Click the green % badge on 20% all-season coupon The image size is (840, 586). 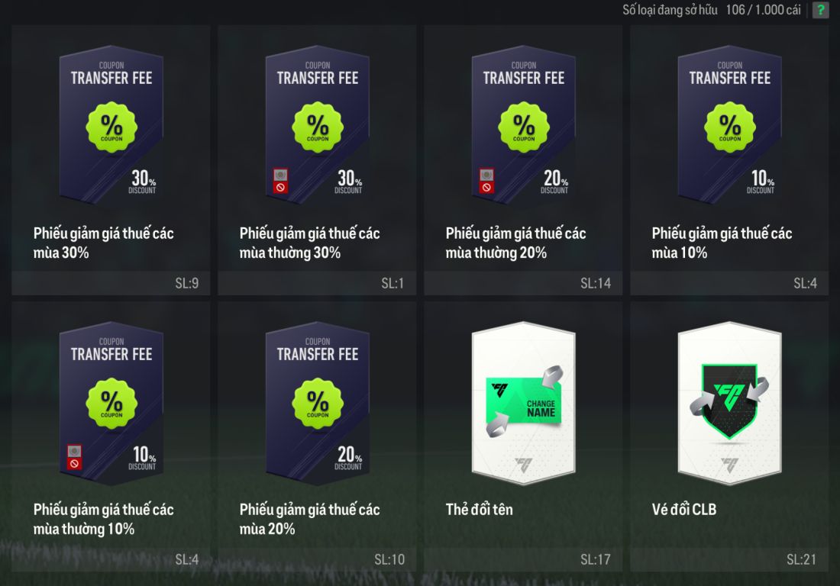[x=318, y=404]
